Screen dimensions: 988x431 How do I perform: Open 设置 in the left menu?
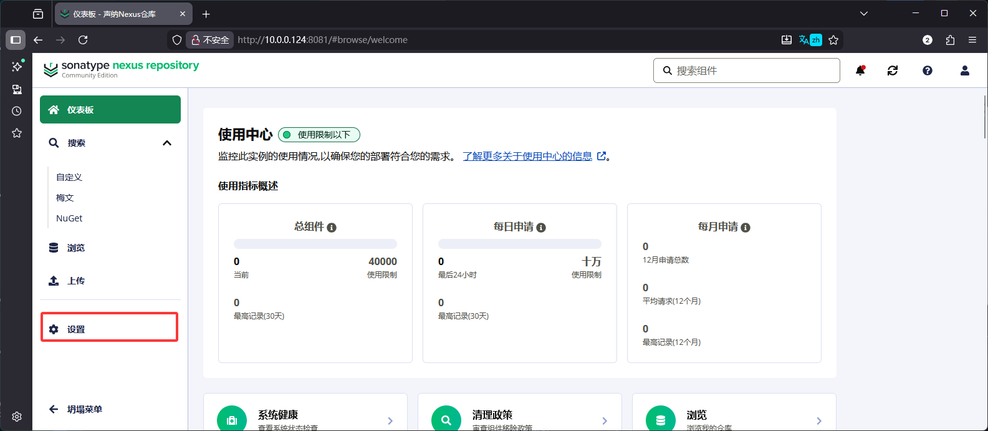[x=110, y=329]
